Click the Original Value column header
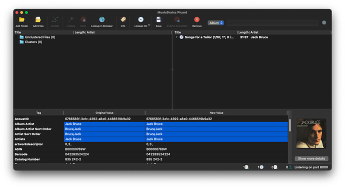The height and width of the screenshot is (188, 345). pyautogui.click(x=104, y=112)
